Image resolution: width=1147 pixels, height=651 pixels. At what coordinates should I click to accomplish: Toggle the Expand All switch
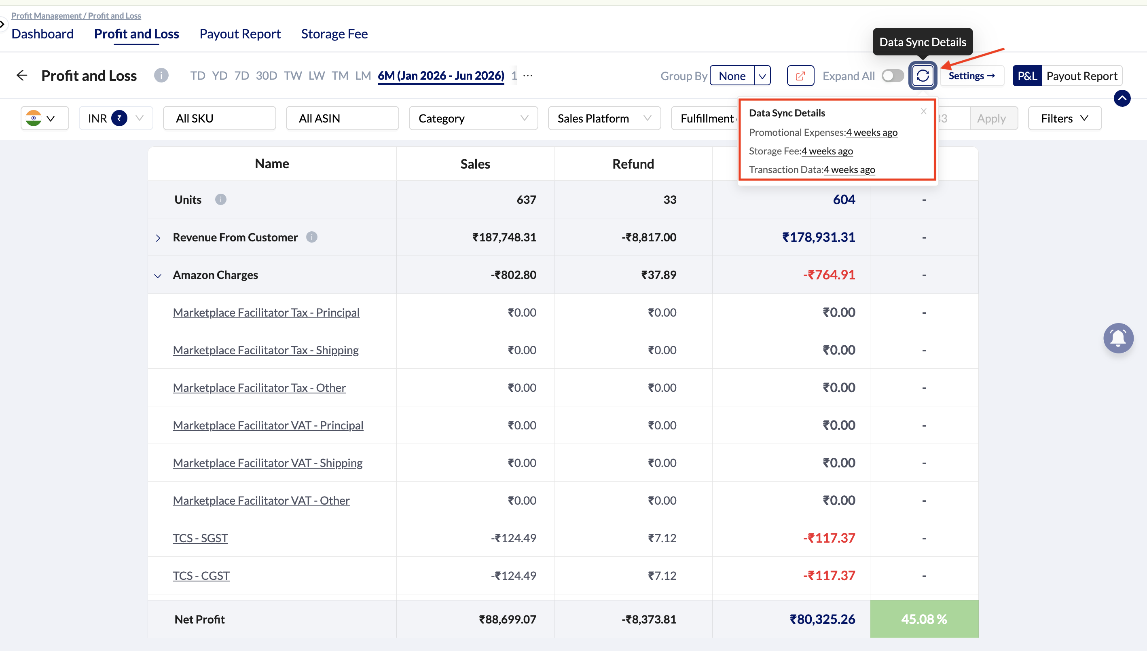coord(893,76)
